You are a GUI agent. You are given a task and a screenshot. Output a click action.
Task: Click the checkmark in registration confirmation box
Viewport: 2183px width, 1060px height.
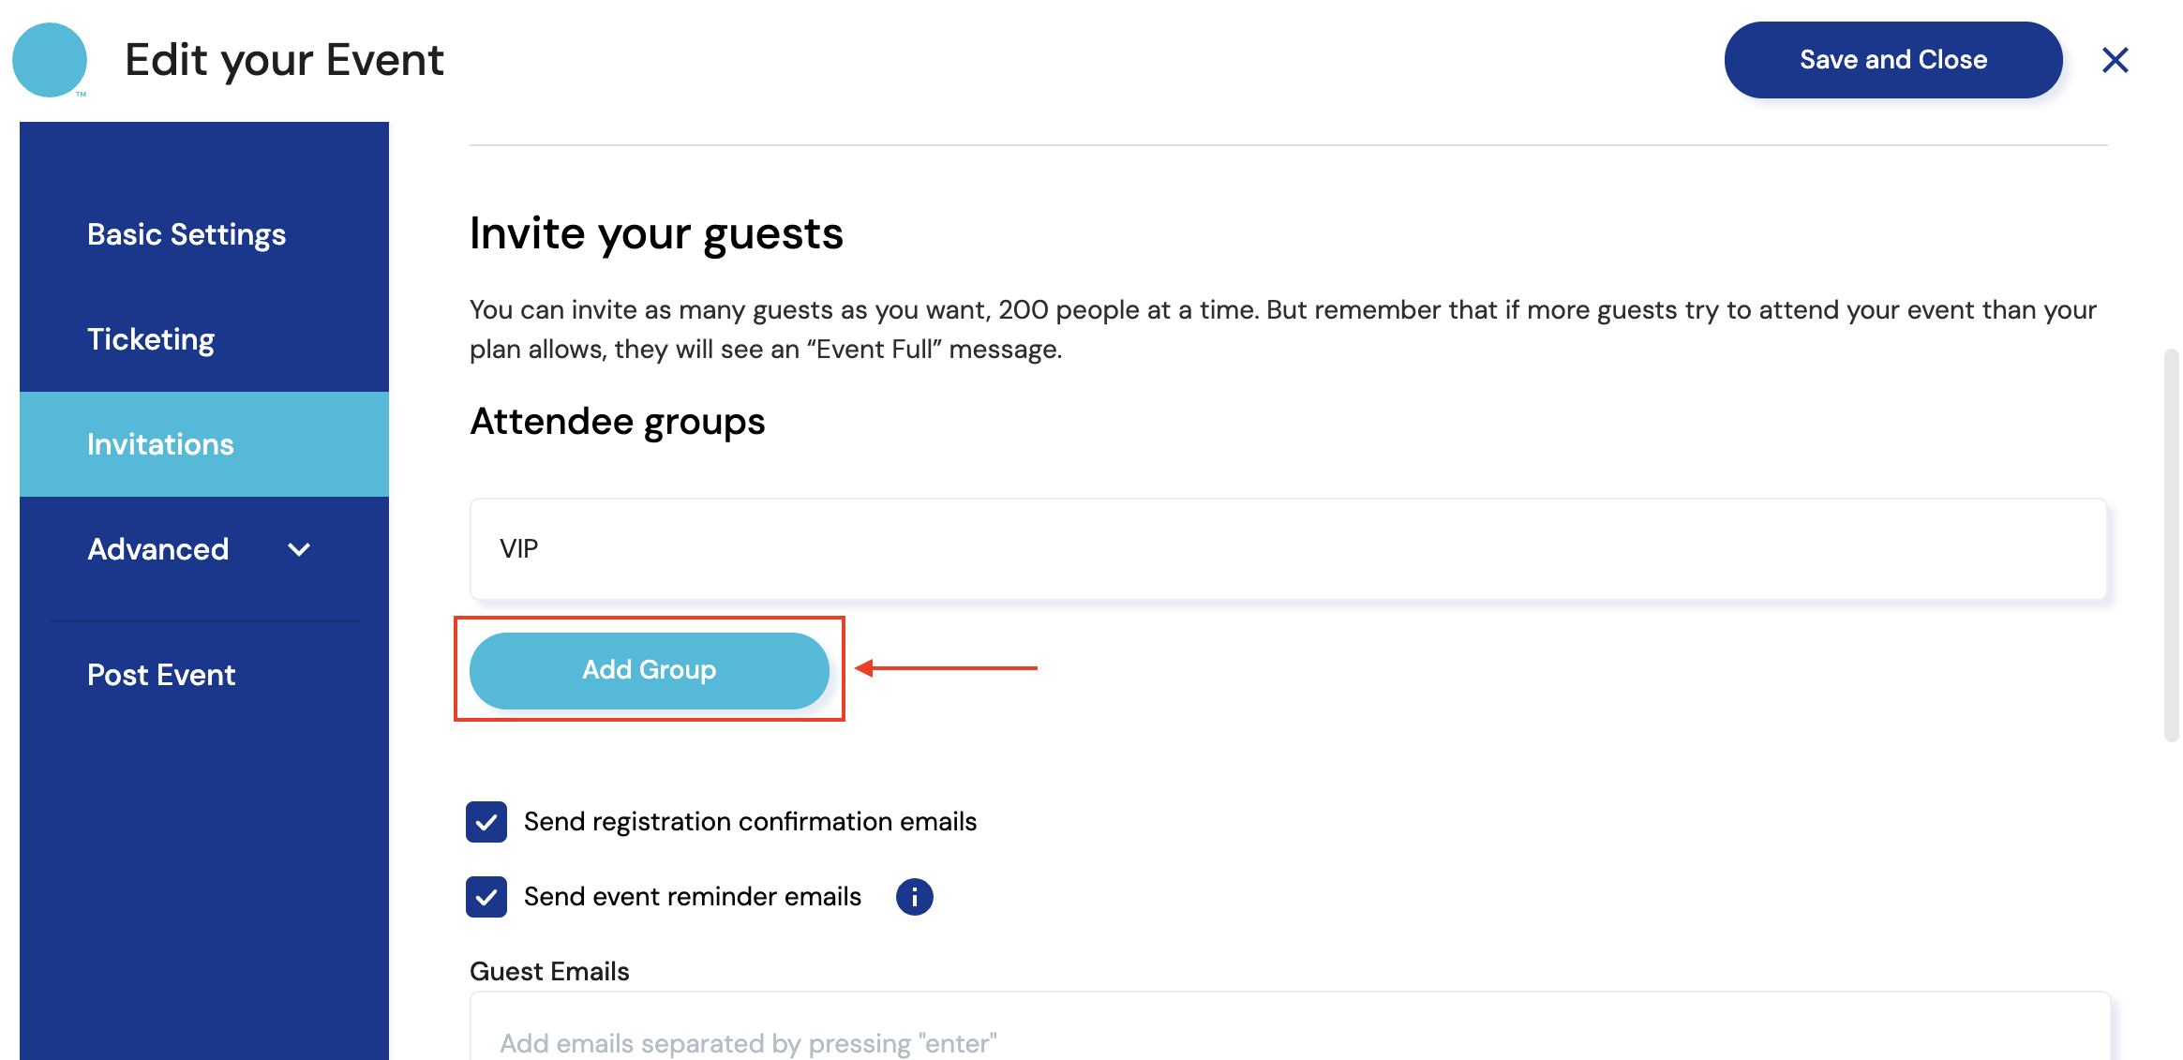(486, 823)
